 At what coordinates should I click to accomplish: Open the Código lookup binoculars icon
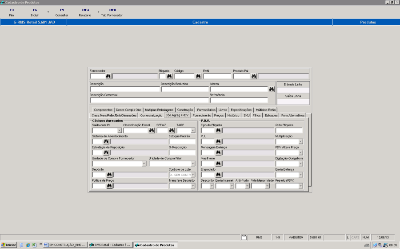[x=198, y=76]
